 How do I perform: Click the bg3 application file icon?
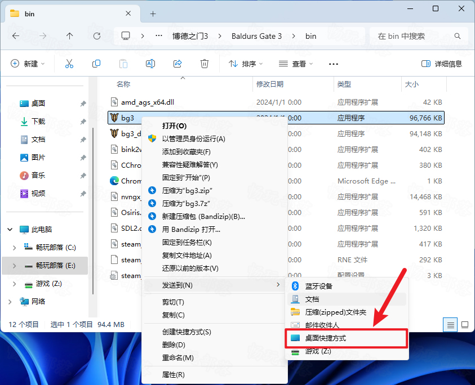click(114, 118)
